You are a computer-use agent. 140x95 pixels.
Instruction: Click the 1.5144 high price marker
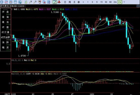pos(55,12)
